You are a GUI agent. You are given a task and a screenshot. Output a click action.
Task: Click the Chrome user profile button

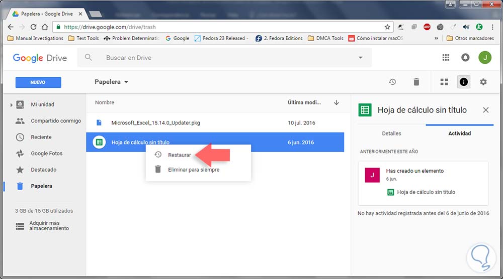(x=450, y=4)
